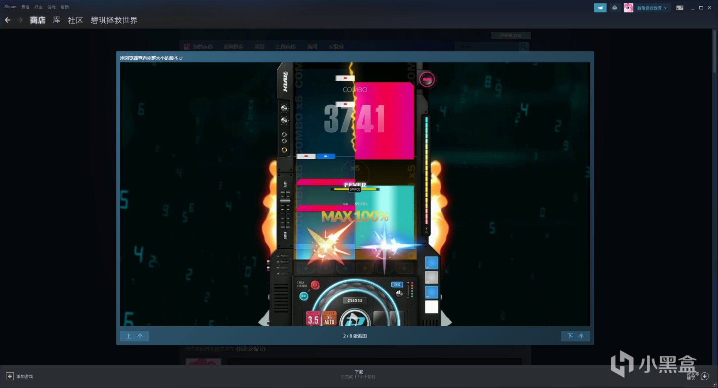Enter Big Picture mode via expand icon
Viewport: 718px width, 388px height.
[x=680, y=8]
